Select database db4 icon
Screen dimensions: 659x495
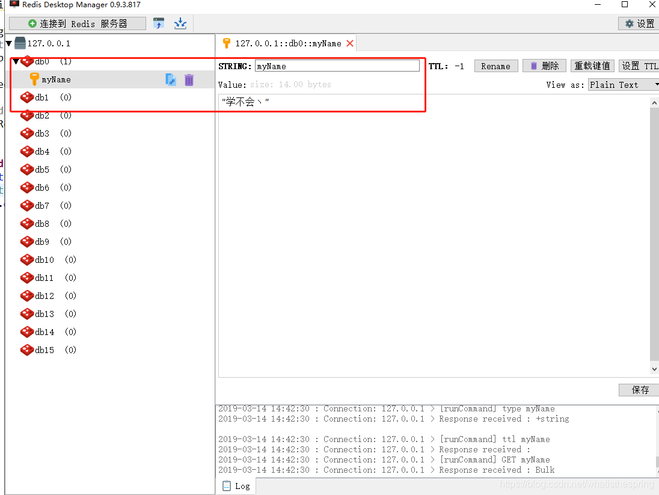click(x=27, y=152)
